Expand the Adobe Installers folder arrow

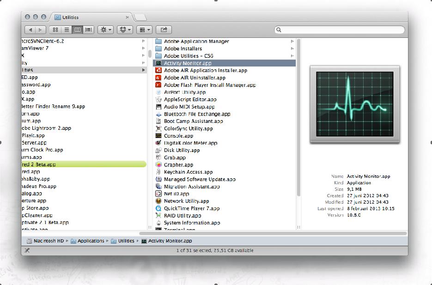292,49
